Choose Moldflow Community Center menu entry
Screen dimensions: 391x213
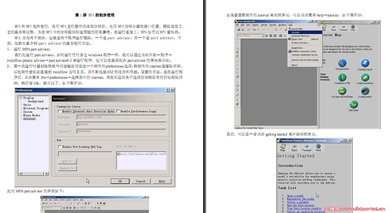(x=305, y=51)
